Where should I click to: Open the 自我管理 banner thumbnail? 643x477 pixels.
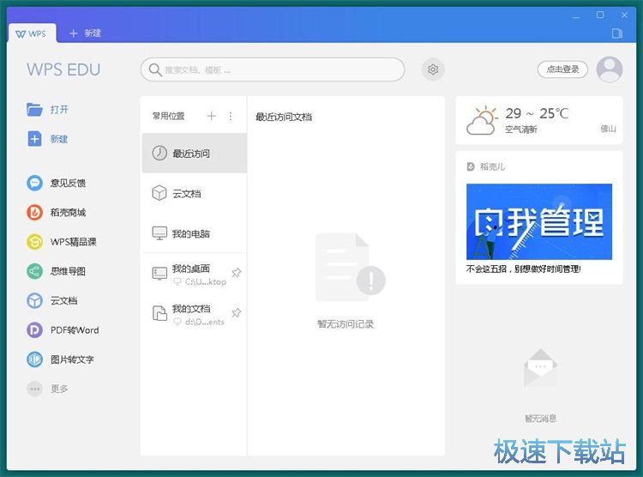pyautogui.click(x=539, y=221)
